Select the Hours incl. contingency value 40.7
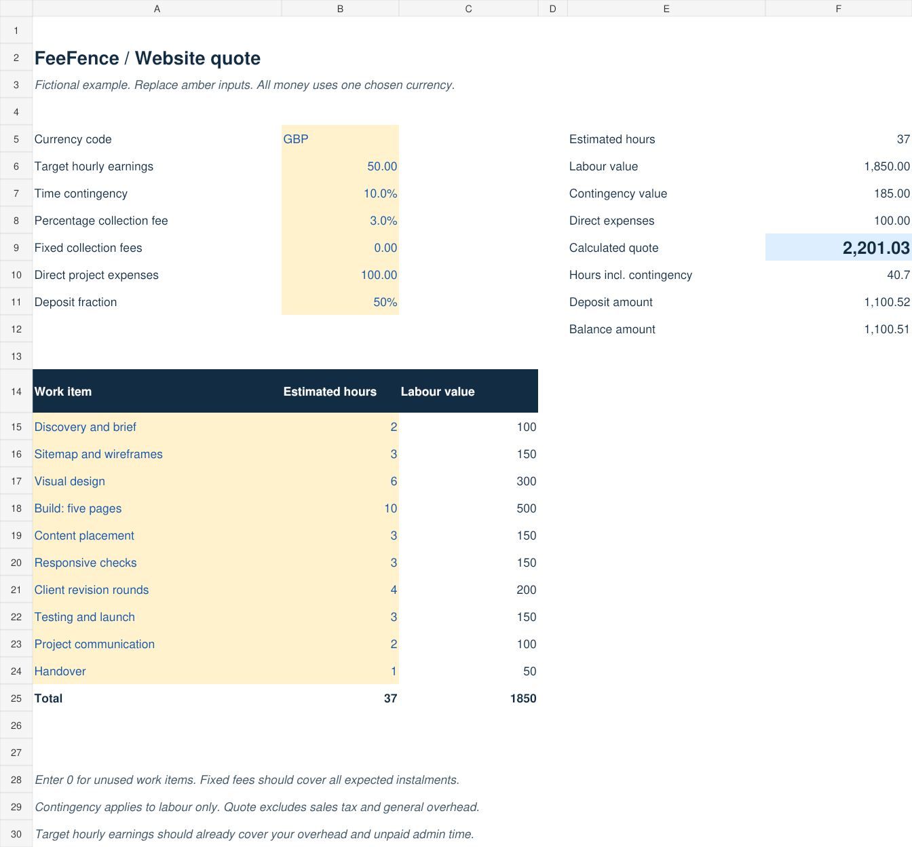This screenshot has width=912, height=847. (839, 275)
